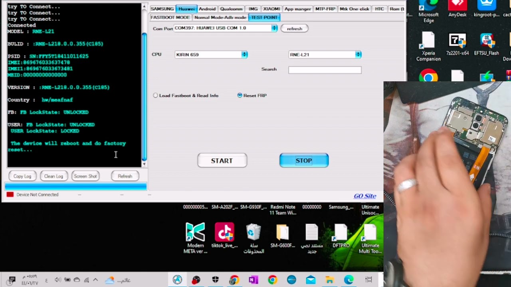Open the tiktok_live desktop installer icon
The image size is (511, 287).
point(224,236)
